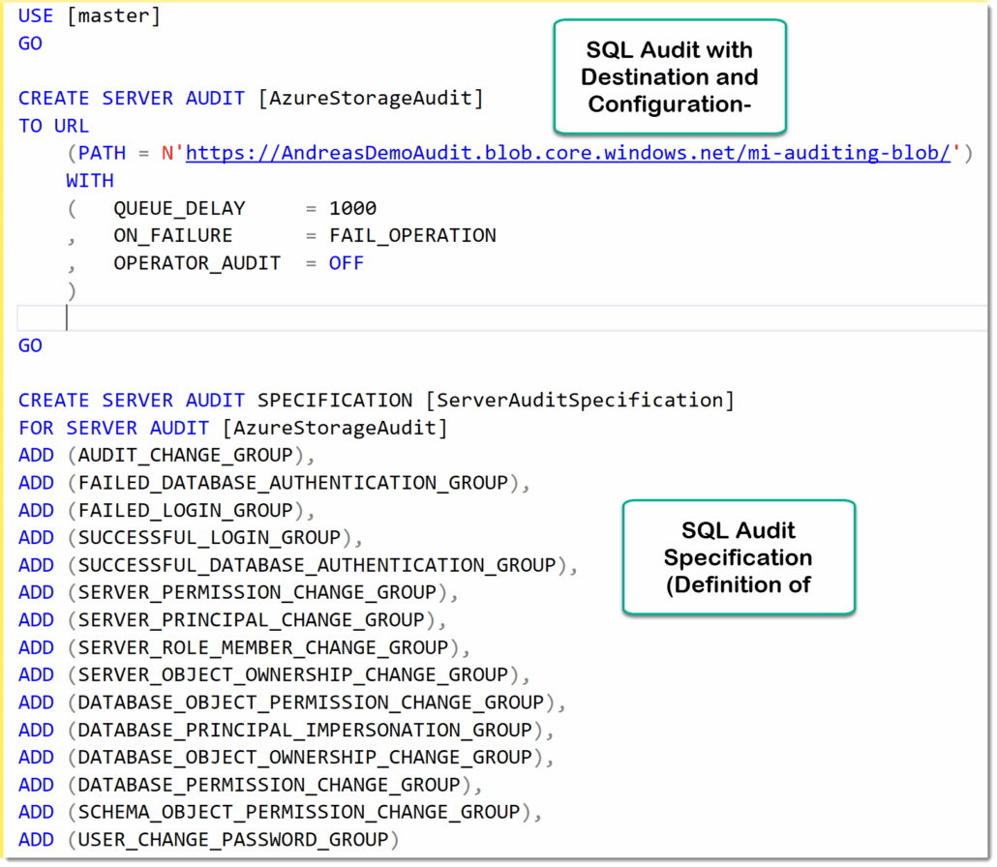Click the 'SQL Audit with Destination and Configuration' callout
This screenshot has height=867, width=997.
670,76
